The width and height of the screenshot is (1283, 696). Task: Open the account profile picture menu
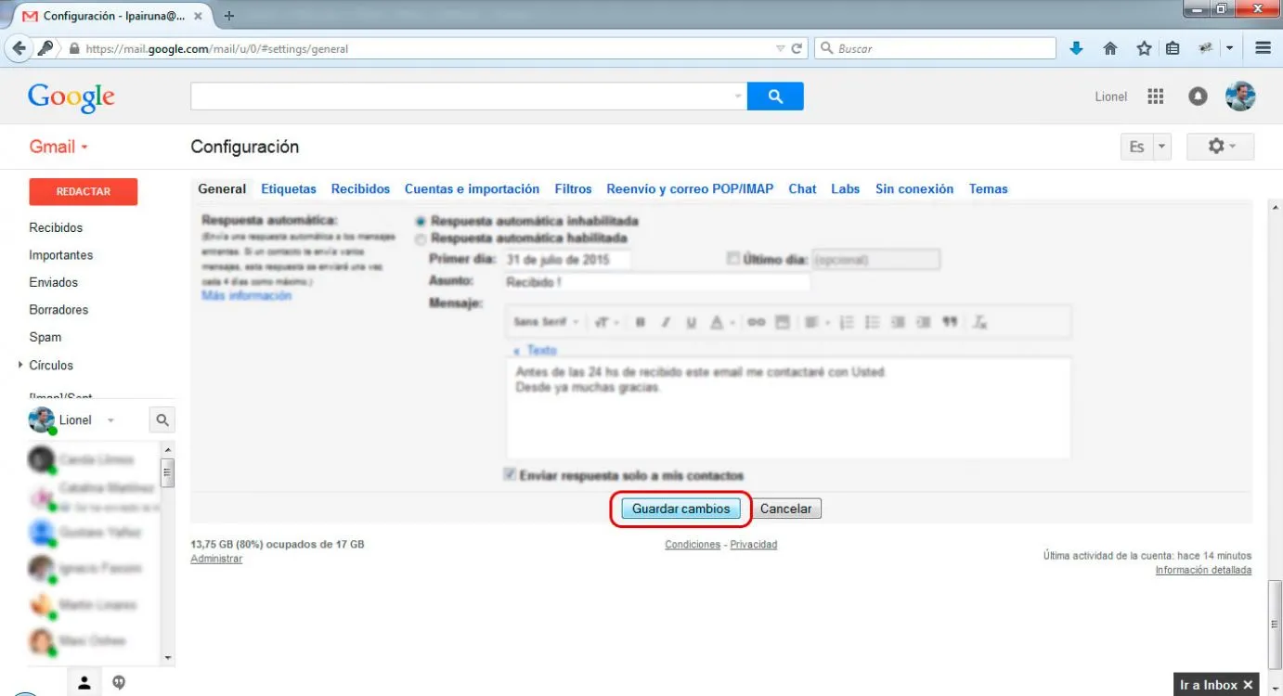[1240, 96]
